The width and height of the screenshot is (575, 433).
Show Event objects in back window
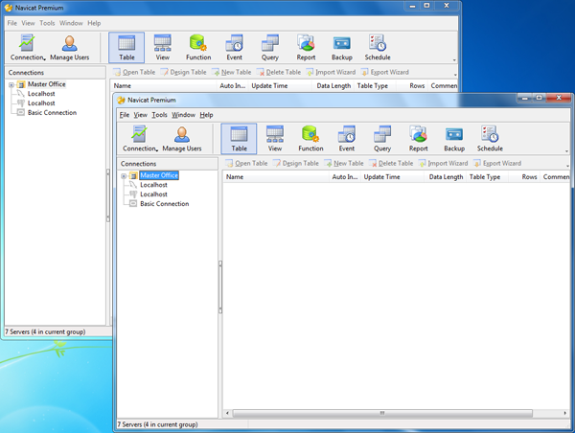pos(235,47)
